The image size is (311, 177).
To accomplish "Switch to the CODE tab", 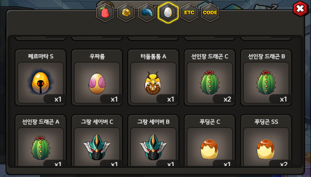I will click(x=210, y=13).
